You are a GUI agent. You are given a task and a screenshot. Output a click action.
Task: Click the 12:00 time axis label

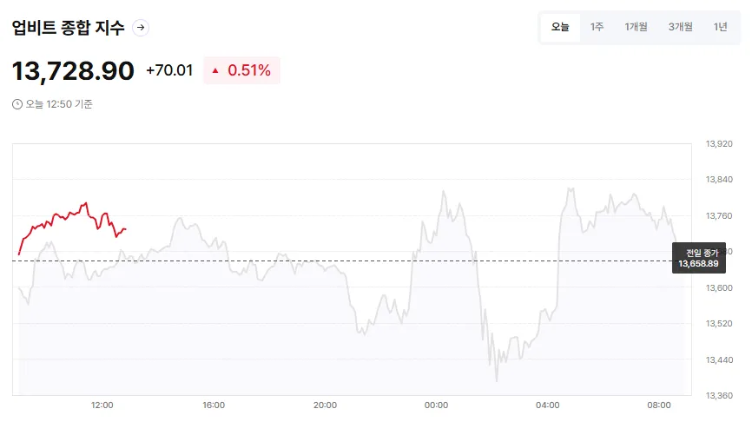pos(102,406)
